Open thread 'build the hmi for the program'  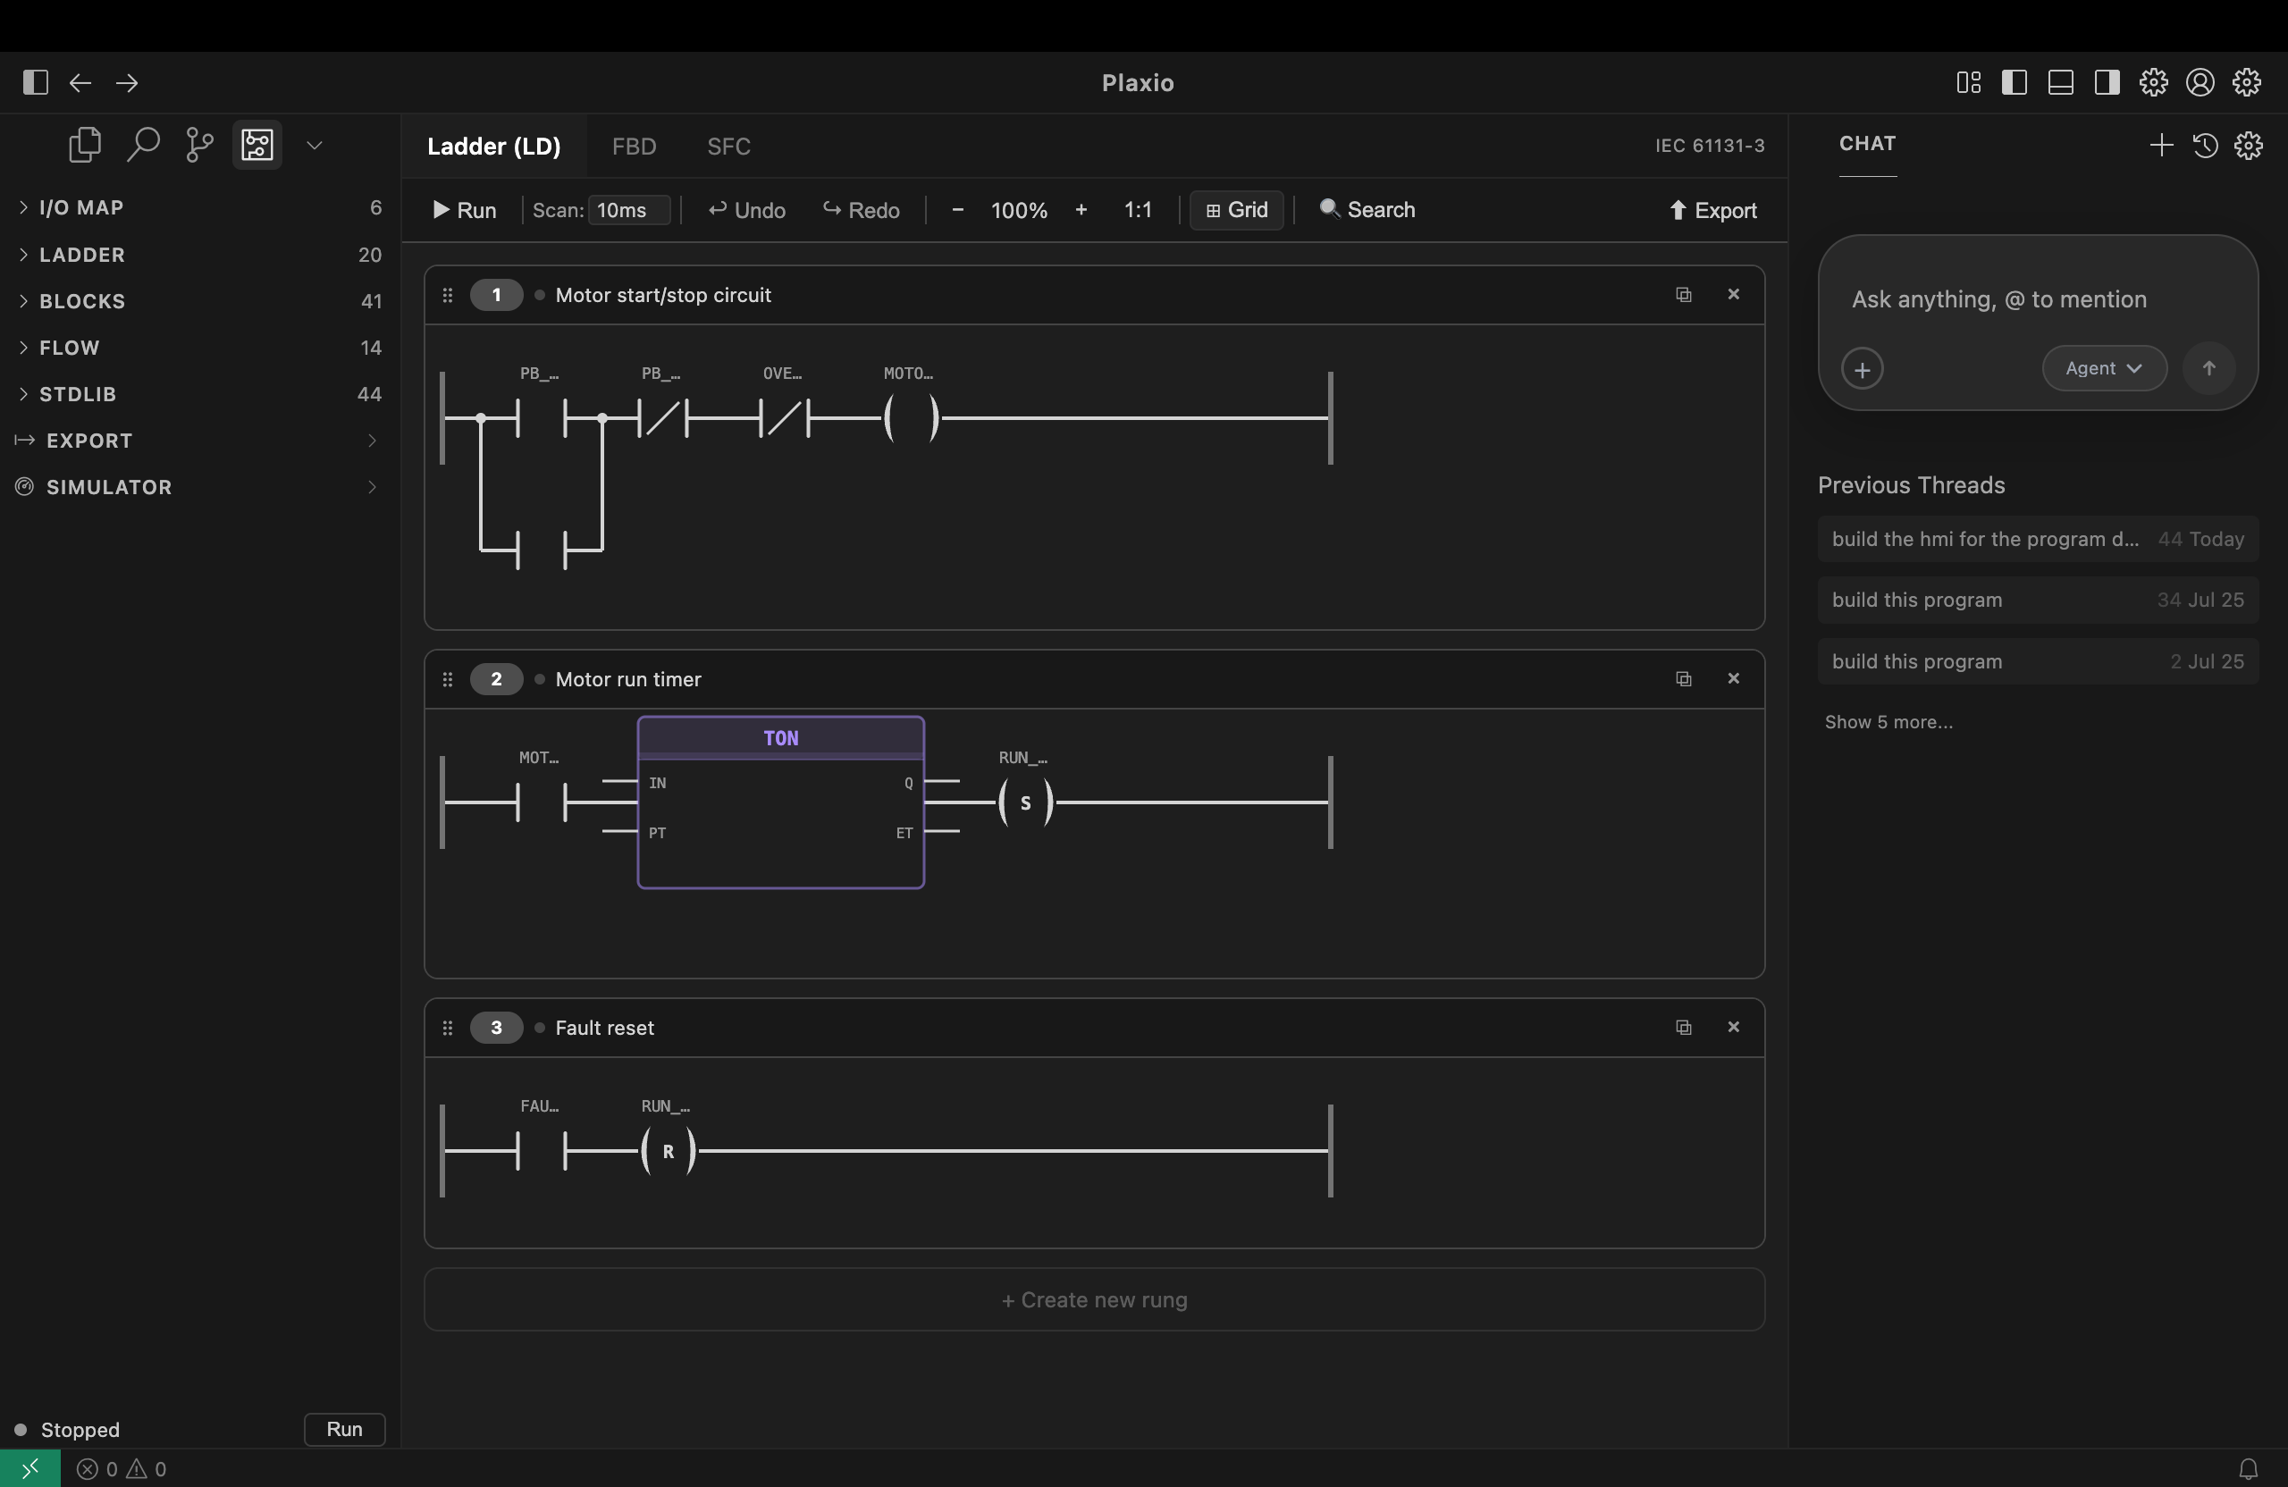tap(2037, 539)
